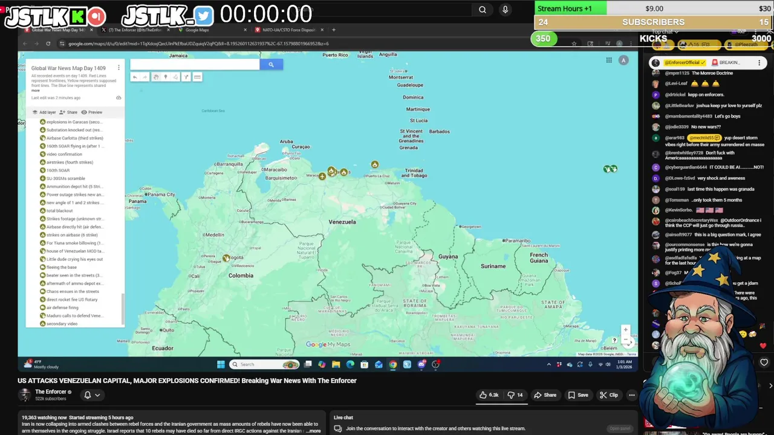Dislike the video with thumbs down
This screenshot has width=774, height=435.
[515, 395]
